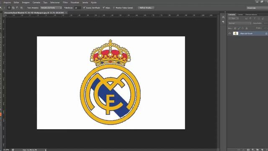Click the Plano de Fundo layer thumbnail

tap(236, 34)
